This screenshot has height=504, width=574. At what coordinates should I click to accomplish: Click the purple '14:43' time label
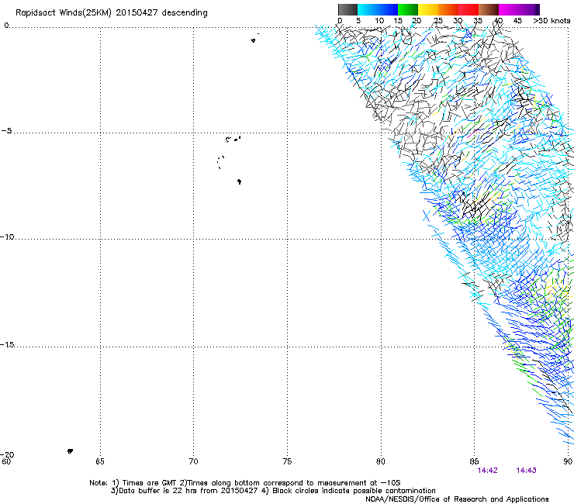[x=526, y=471]
